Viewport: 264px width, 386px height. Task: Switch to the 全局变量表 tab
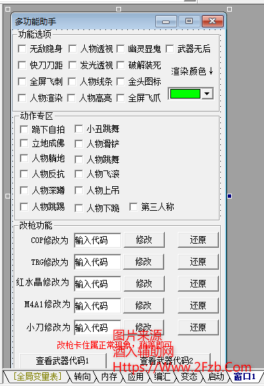[x=37, y=376]
